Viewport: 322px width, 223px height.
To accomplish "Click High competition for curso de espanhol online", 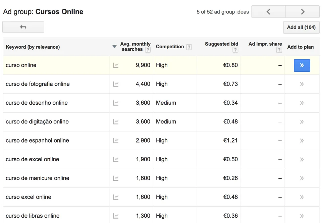I will click(x=162, y=141).
